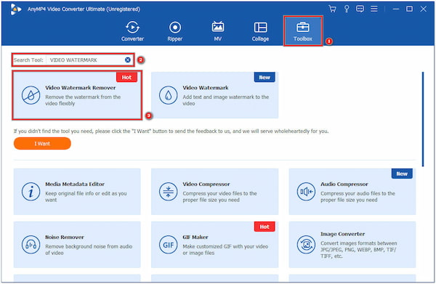
Task: Switch to the Ripper tab
Action: (175, 31)
